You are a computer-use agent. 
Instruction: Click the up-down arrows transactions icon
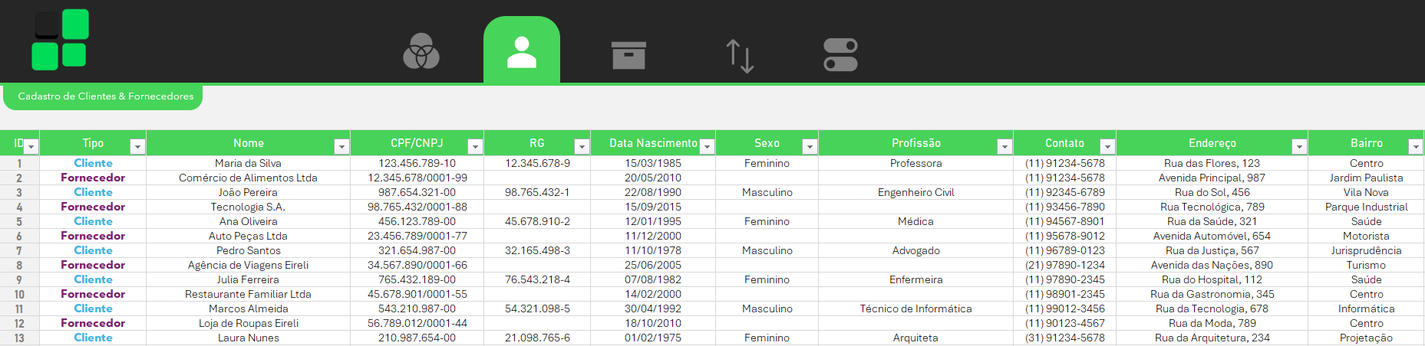(740, 56)
